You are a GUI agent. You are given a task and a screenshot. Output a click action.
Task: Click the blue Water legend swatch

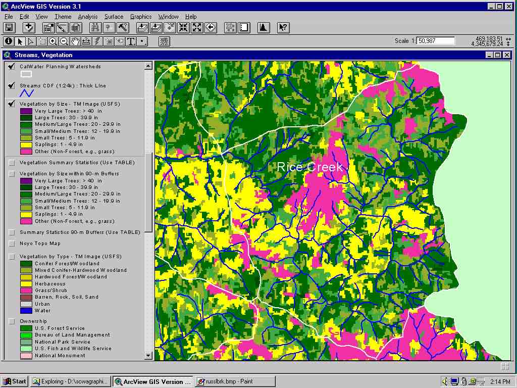26,311
